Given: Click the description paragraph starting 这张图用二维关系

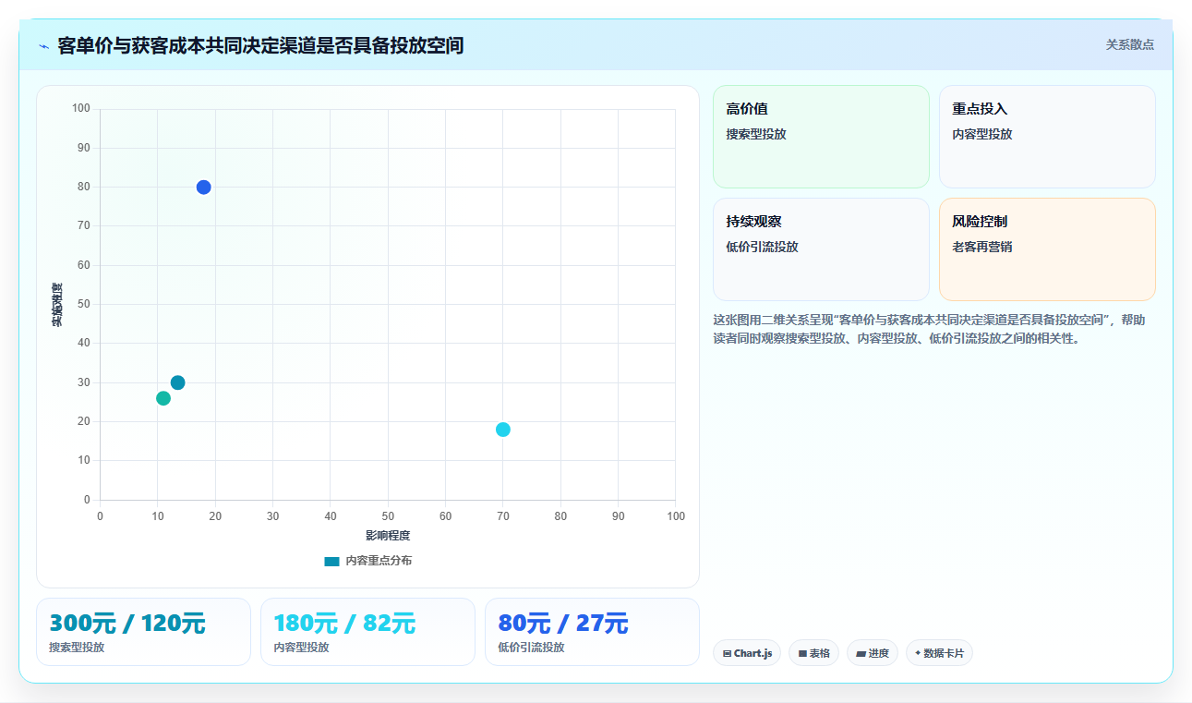Looking at the screenshot, I should [930, 329].
